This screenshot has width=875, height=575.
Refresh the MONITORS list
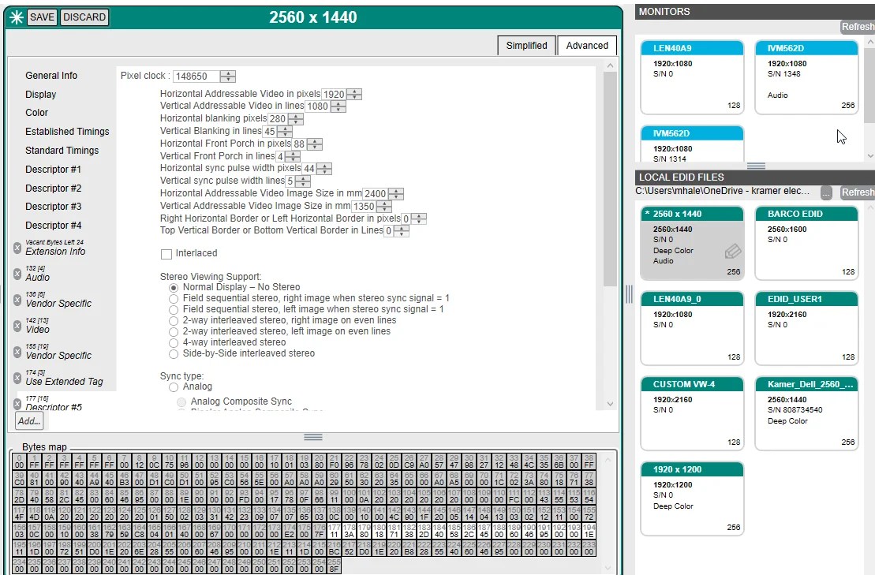pyautogui.click(x=858, y=27)
